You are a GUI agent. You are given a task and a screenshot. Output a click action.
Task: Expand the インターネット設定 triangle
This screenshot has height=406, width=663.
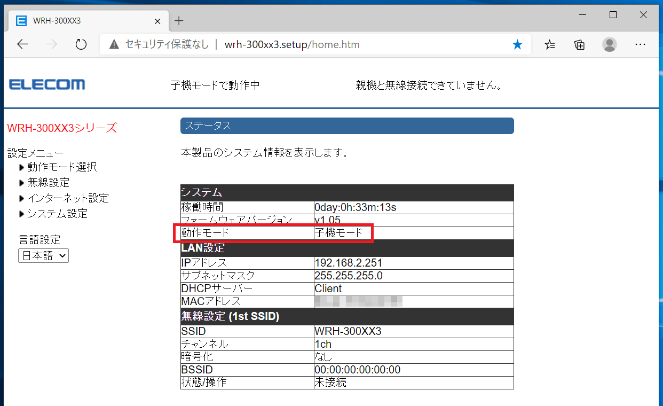[x=22, y=198]
